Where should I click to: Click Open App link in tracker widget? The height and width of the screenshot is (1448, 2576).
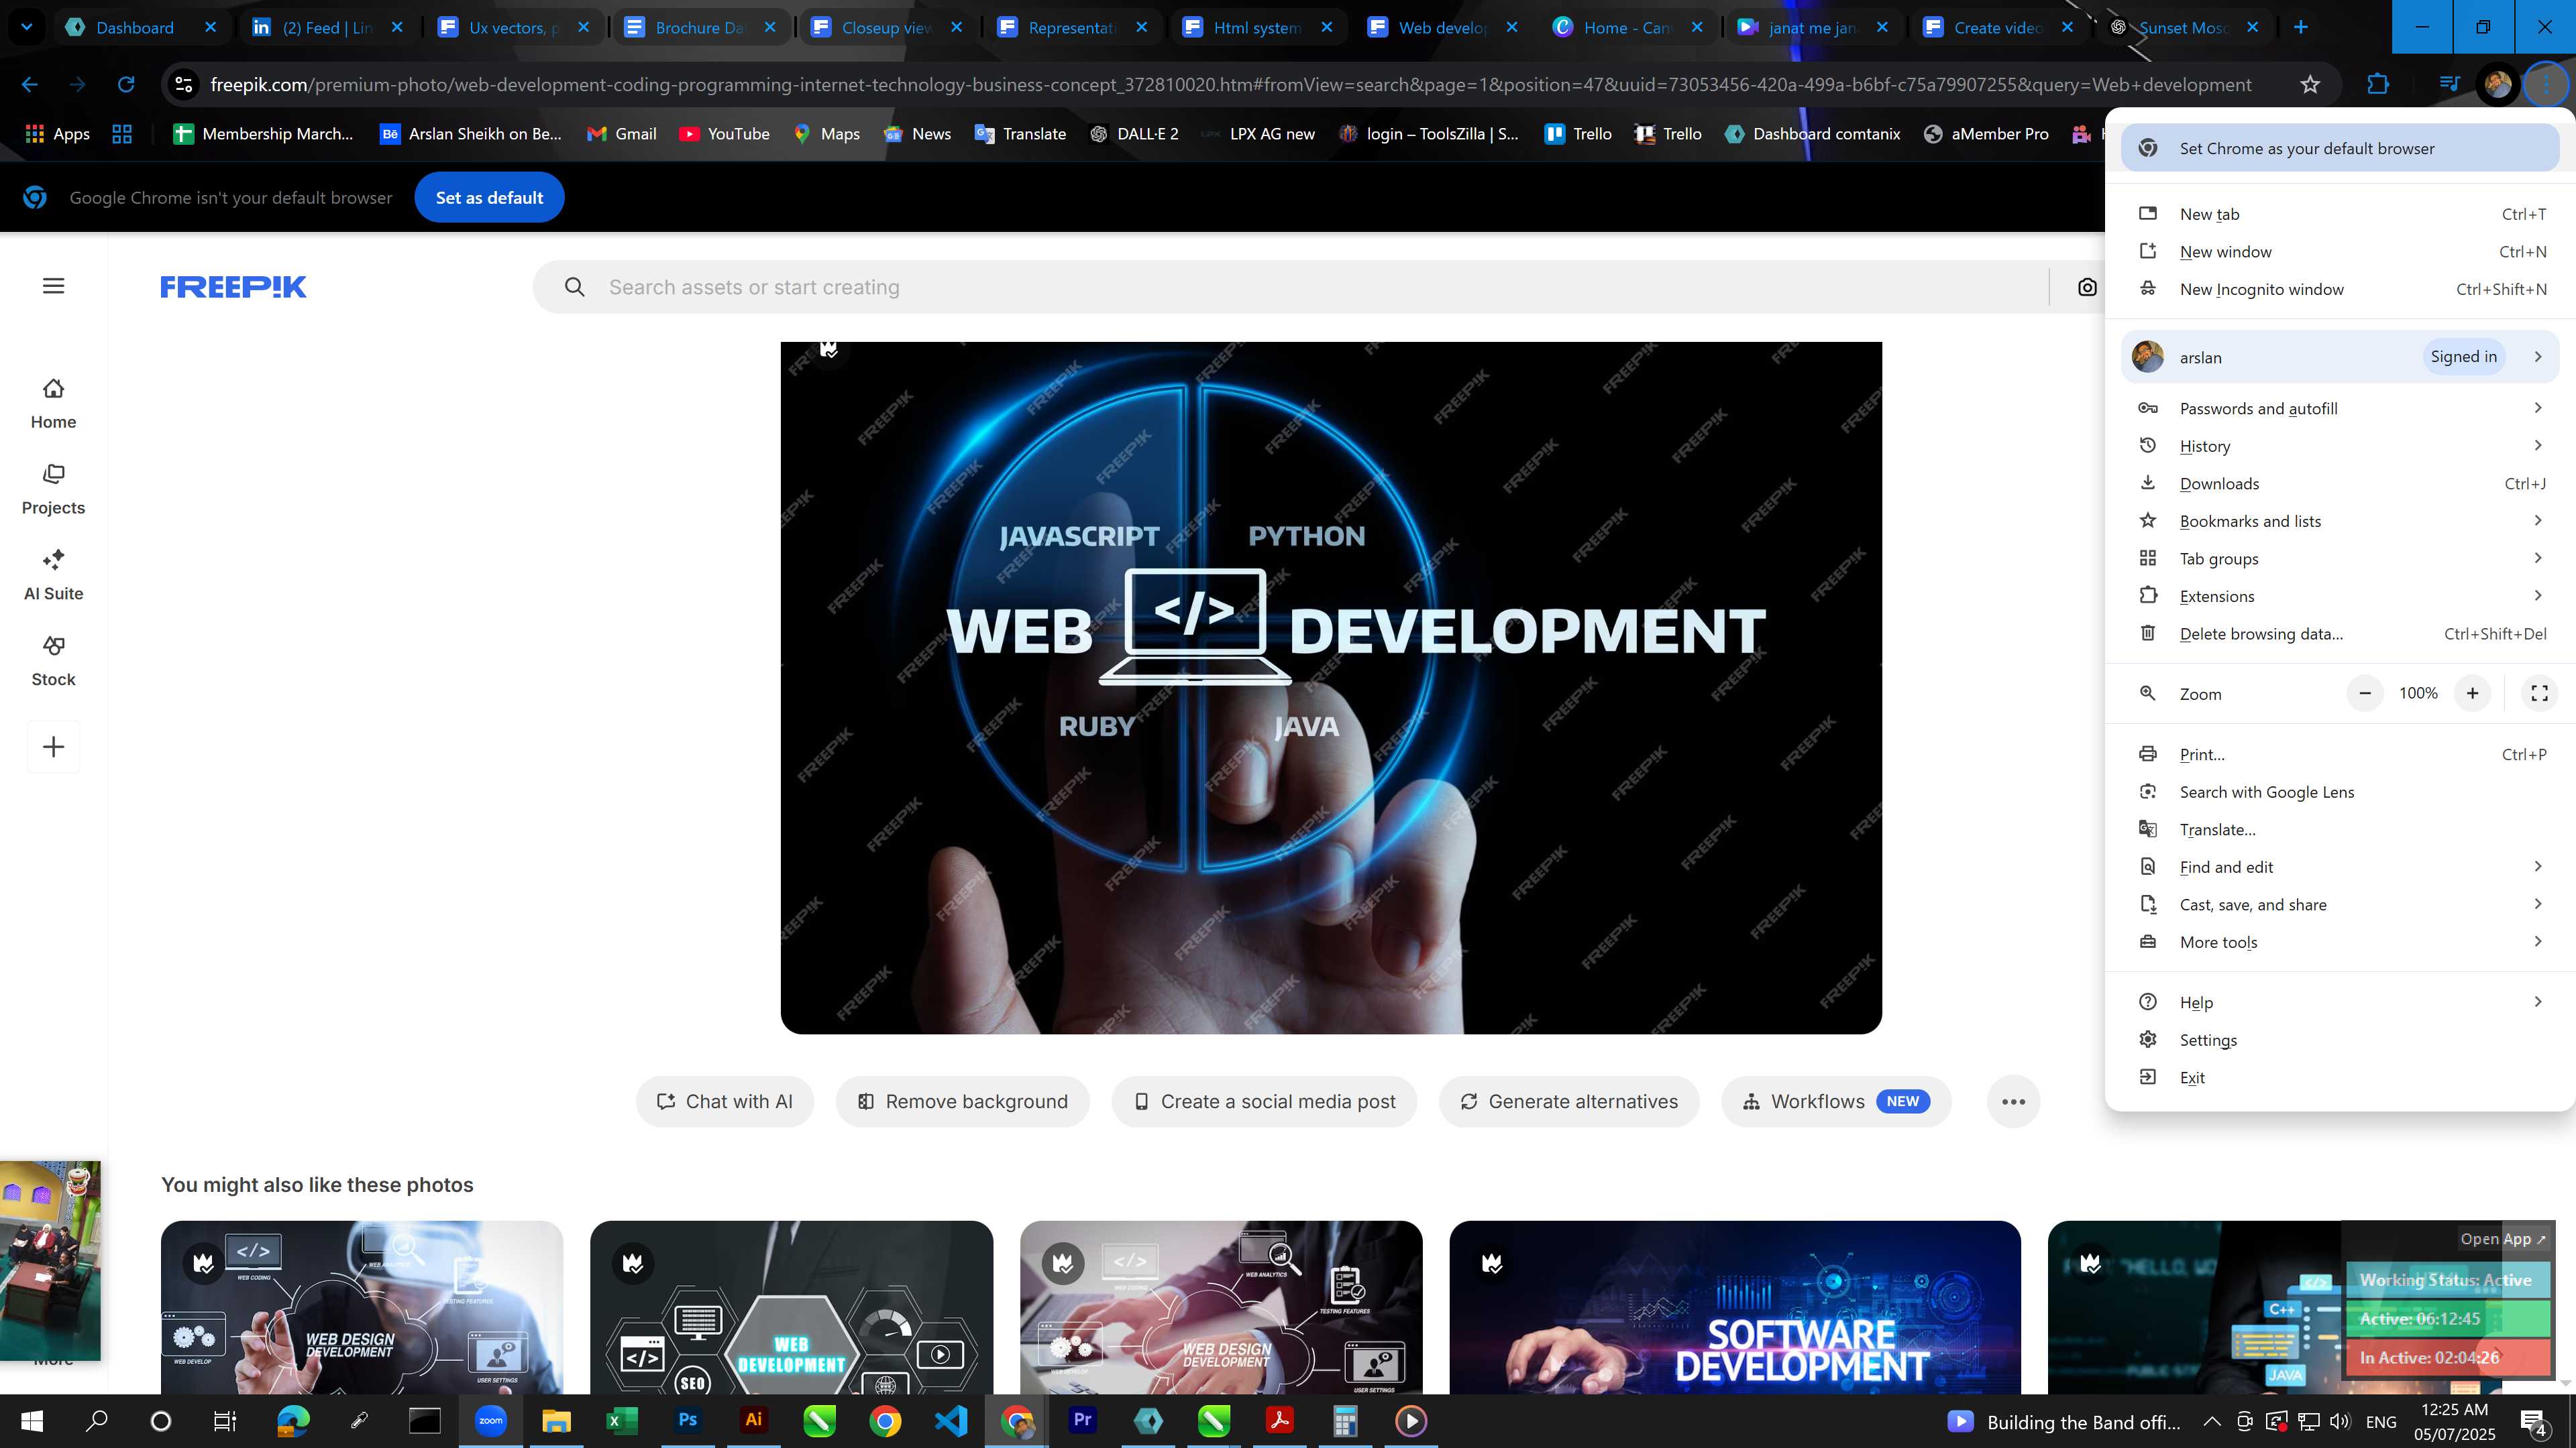[2502, 1239]
